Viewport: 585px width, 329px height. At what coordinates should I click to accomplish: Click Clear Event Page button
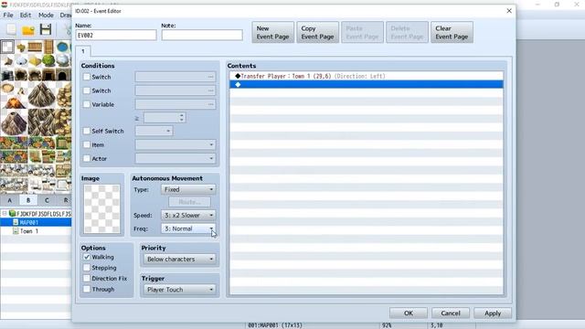coord(452,33)
